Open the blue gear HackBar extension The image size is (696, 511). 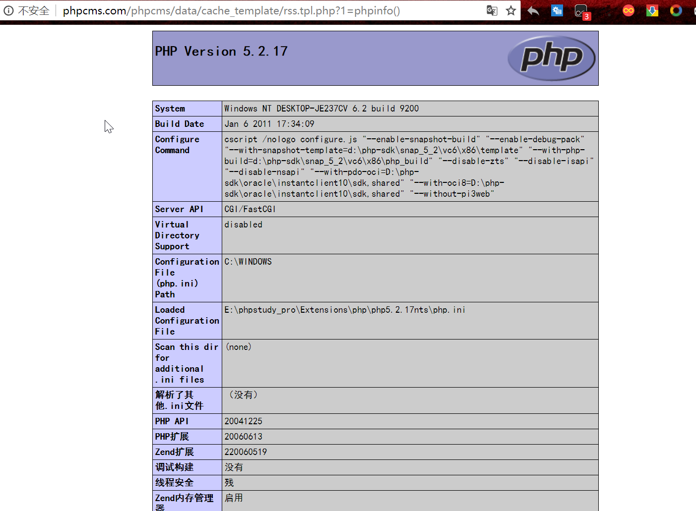click(x=557, y=10)
